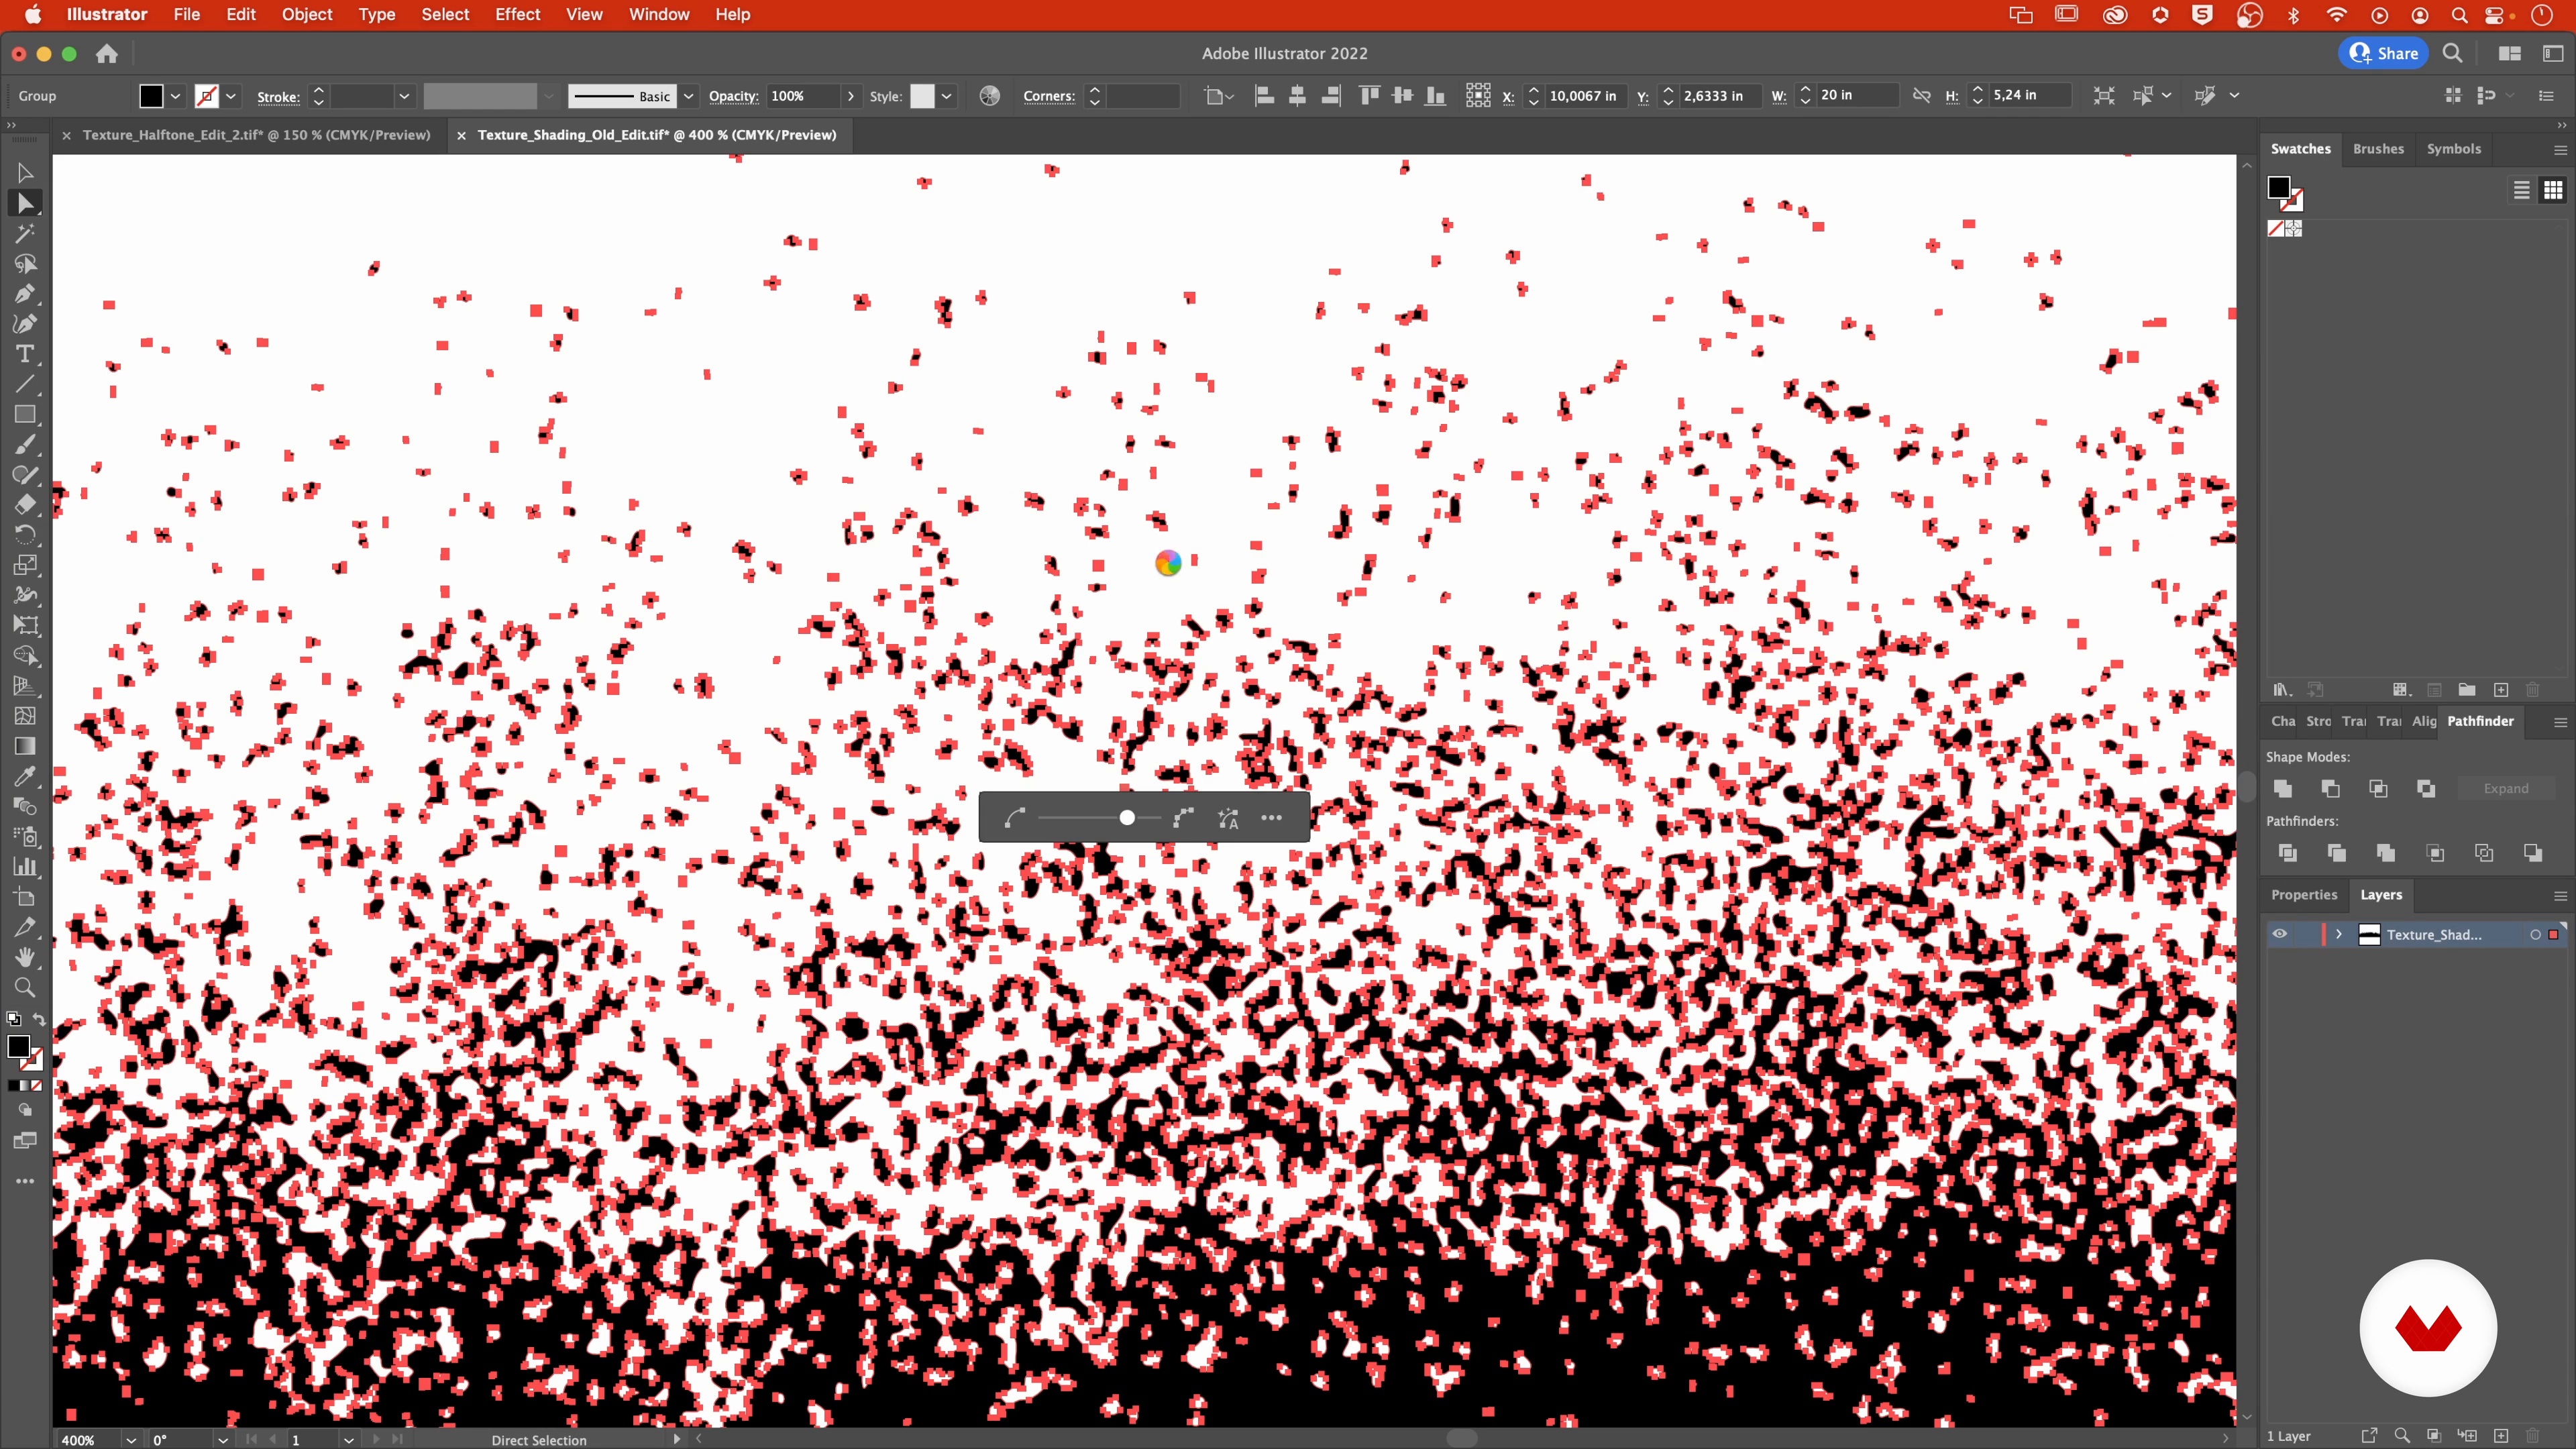Select the Magic Wand tool
Image resolution: width=2576 pixels, height=1449 pixels.
tap(25, 233)
